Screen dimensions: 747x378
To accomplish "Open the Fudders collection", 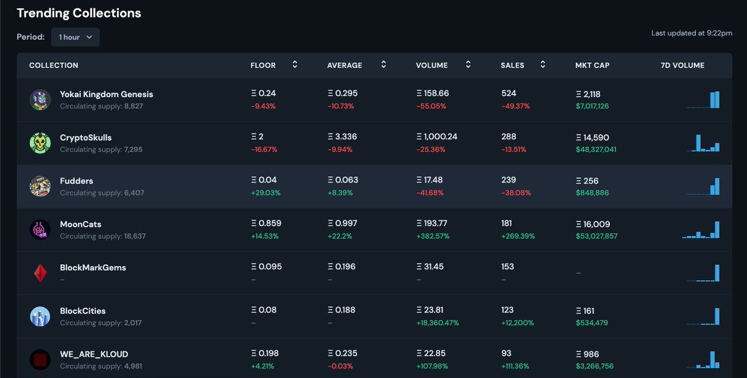I will (x=77, y=181).
